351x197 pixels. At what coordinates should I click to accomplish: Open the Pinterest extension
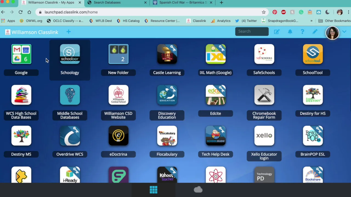[275, 12]
